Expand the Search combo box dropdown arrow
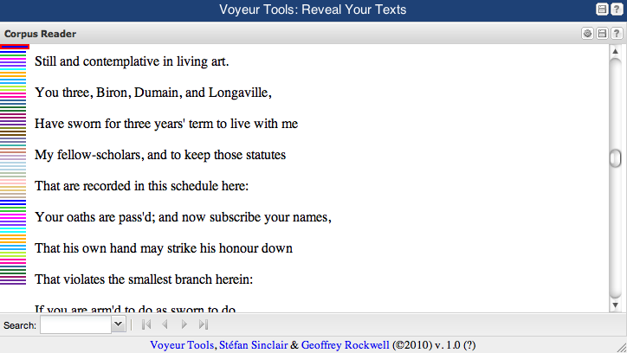627x353 pixels. tap(119, 324)
